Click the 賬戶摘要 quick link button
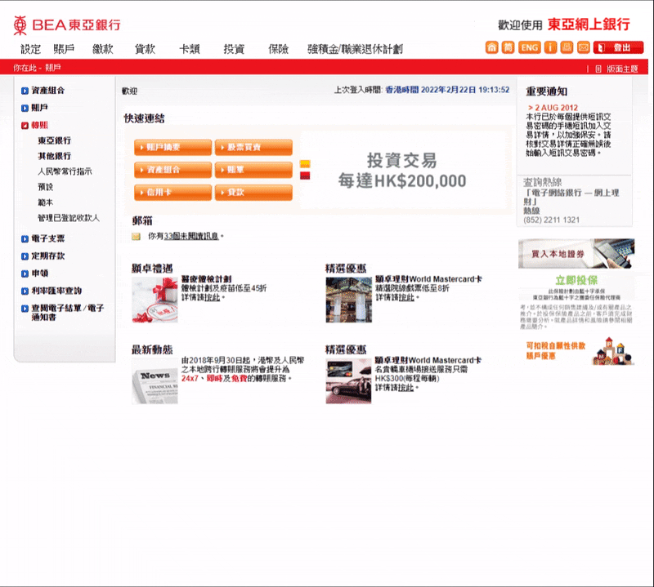Viewport: 654px width, 587px height. tap(172, 148)
